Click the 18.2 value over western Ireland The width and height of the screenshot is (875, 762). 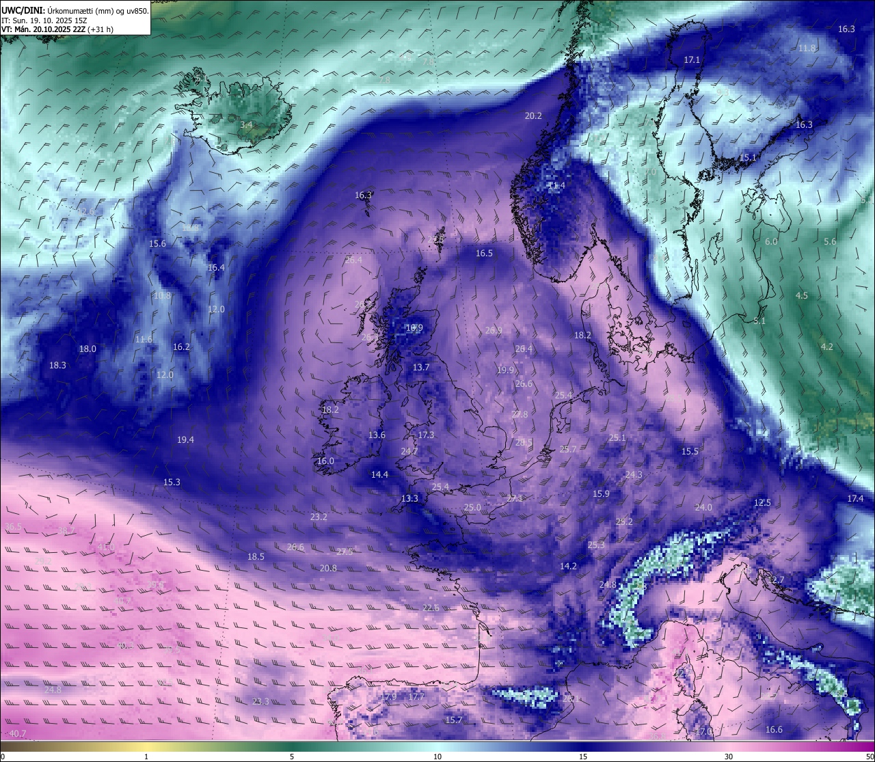pos(330,409)
